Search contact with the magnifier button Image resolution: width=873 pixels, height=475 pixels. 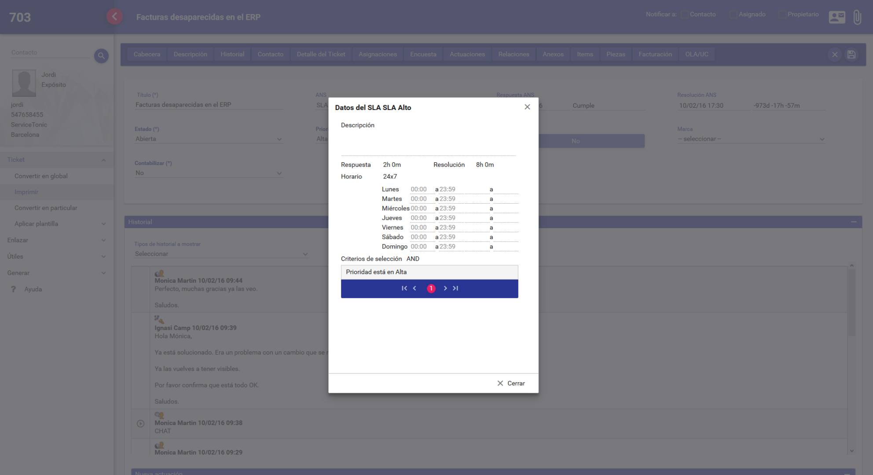point(101,56)
